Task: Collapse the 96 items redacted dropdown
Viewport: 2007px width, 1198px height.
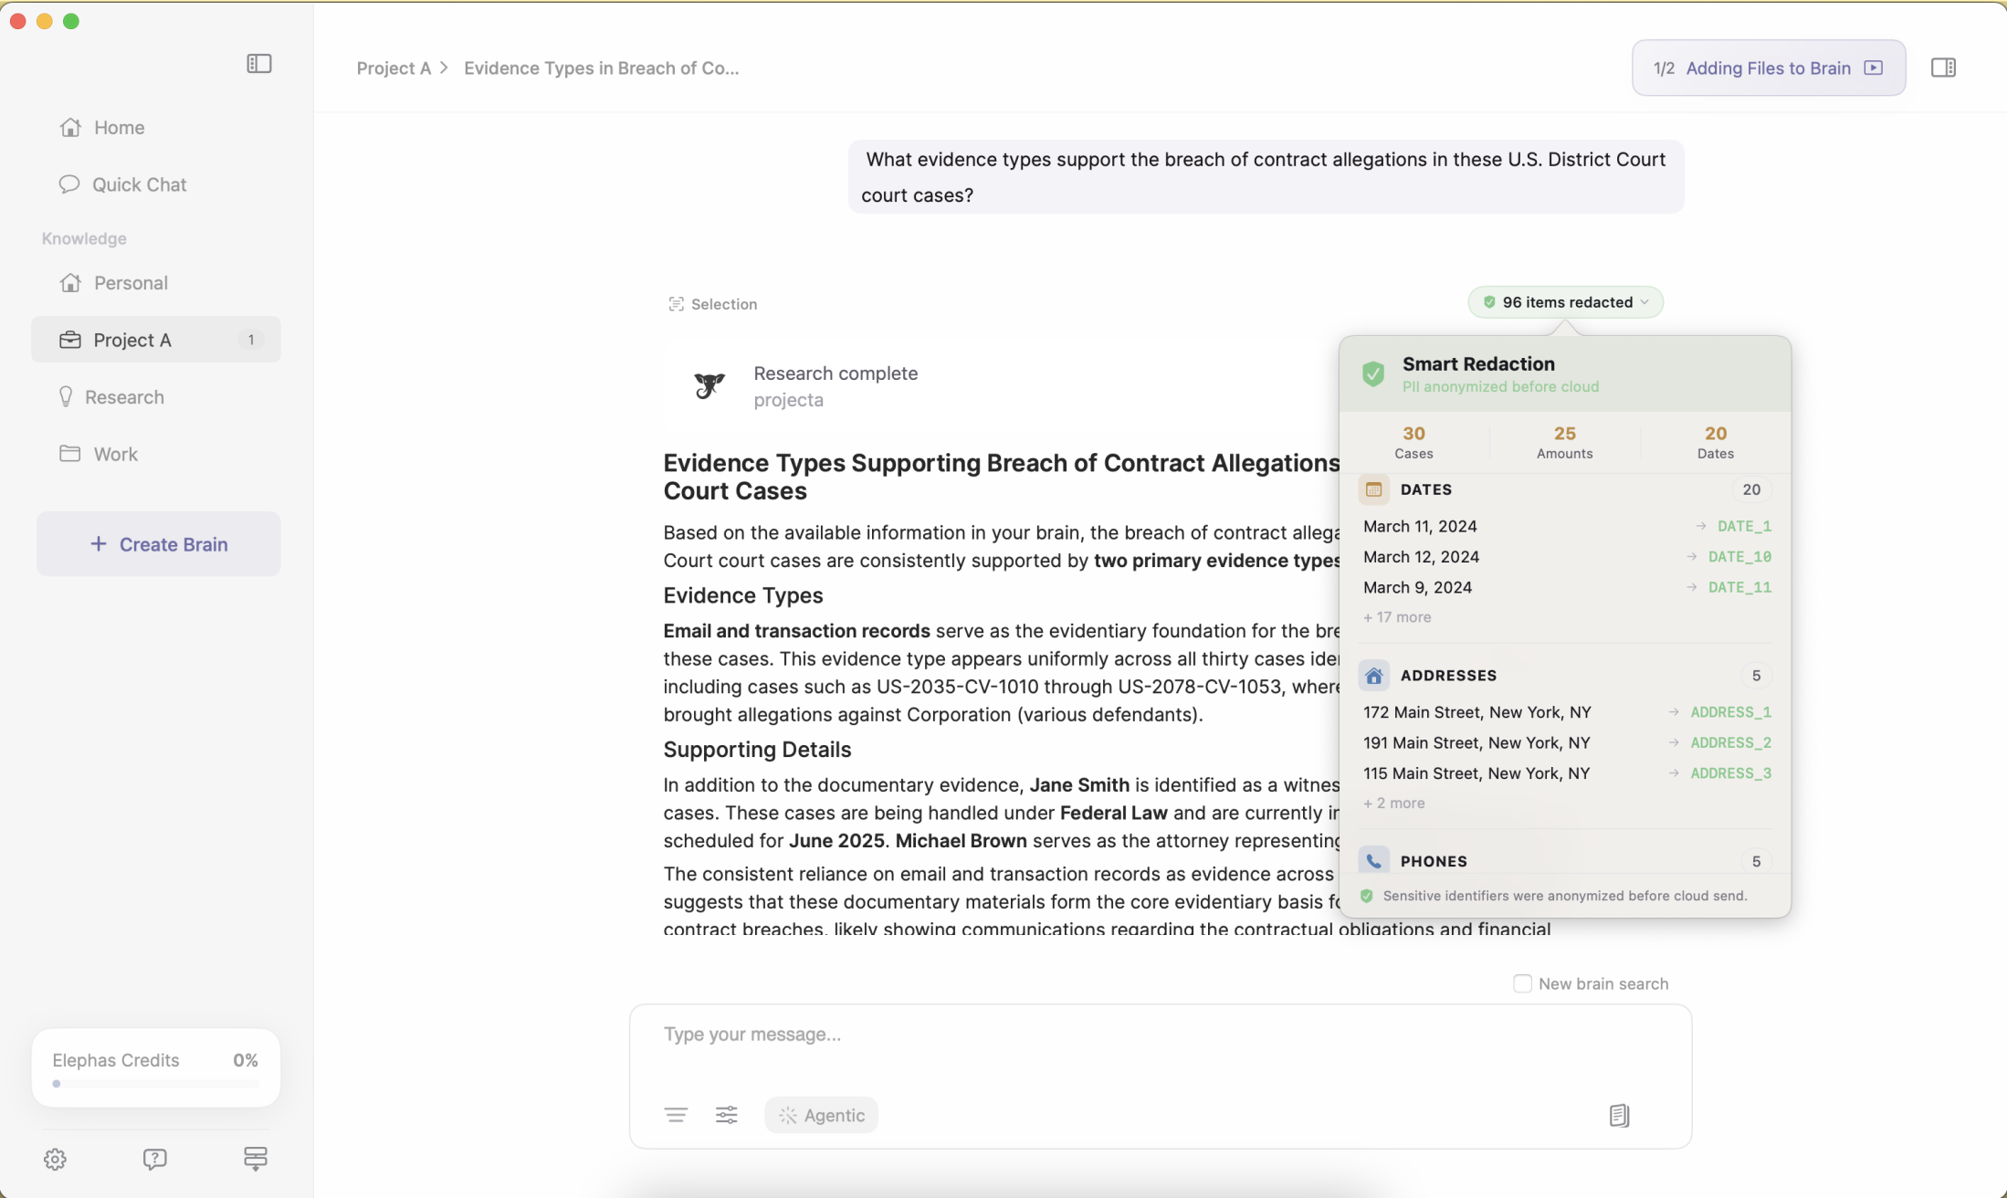Action: click(x=1566, y=302)
